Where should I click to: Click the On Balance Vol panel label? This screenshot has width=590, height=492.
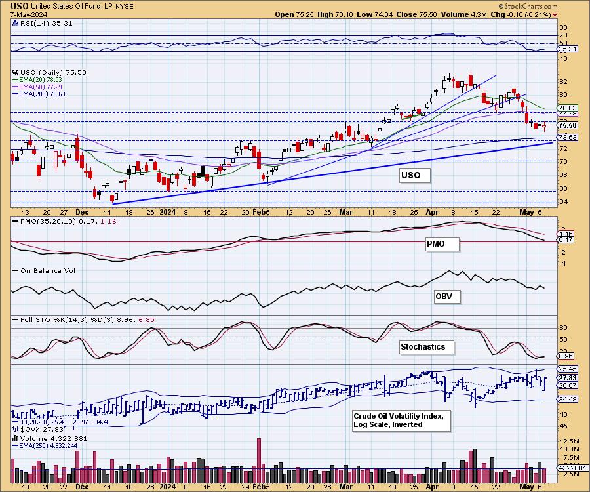(x=48, y=270)
